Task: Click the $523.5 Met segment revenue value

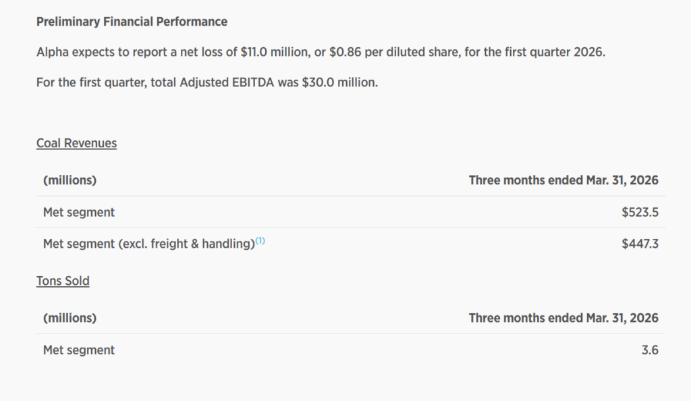Action: (640, 212)
